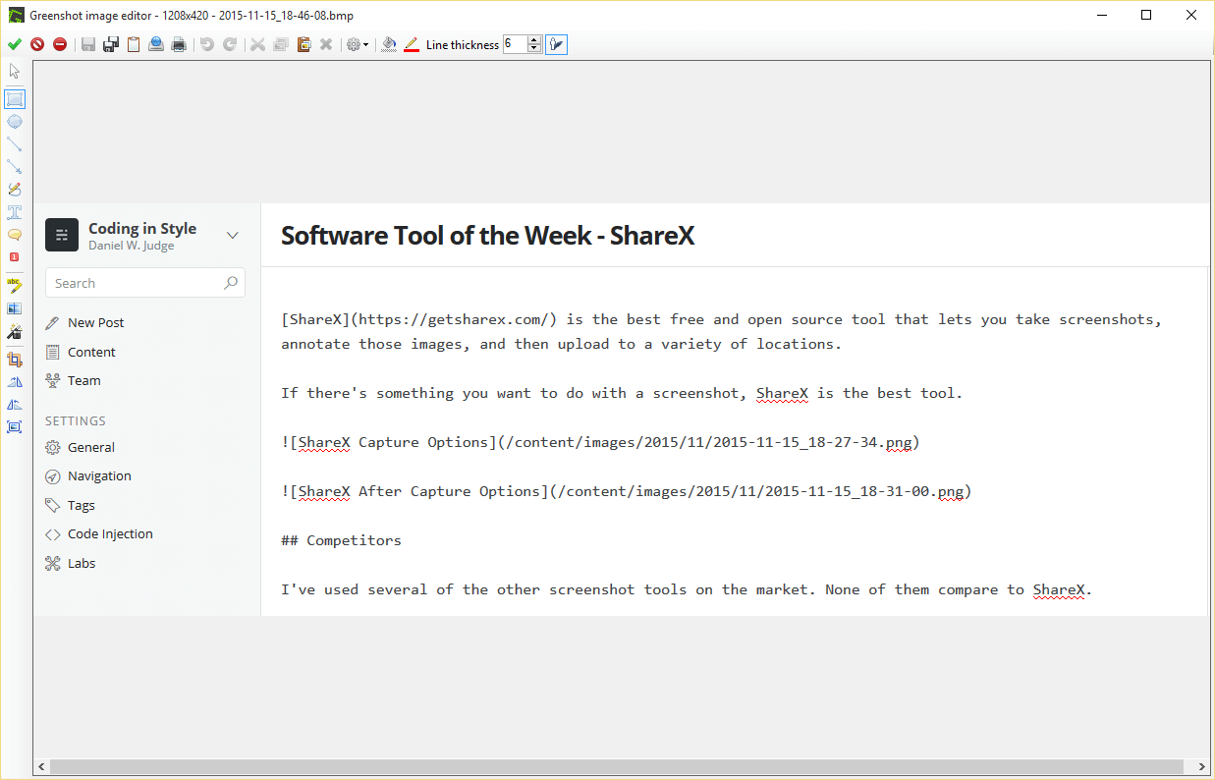Image resolution: width=1215 pixels, height=780 pixels.
Task: Select the Draw ellipse tool
Action: (15, 122)
